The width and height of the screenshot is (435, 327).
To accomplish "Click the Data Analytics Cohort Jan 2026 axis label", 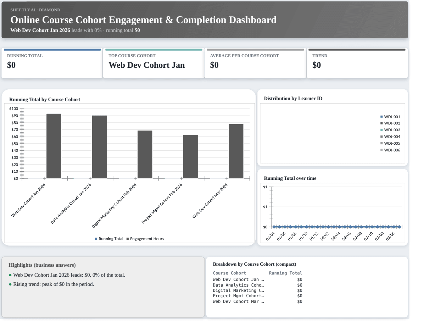I will point(71,204).
